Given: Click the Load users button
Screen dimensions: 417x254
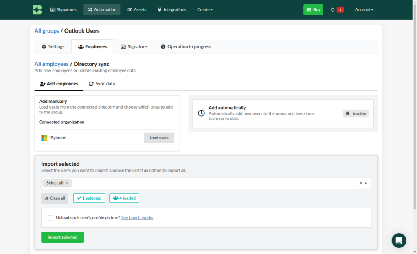Looking at the screenshot, I should pyautogui.click(x=159, y=138).
